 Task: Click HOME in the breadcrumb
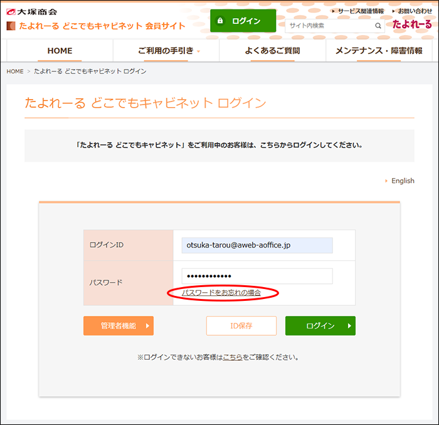coord(15,71)
